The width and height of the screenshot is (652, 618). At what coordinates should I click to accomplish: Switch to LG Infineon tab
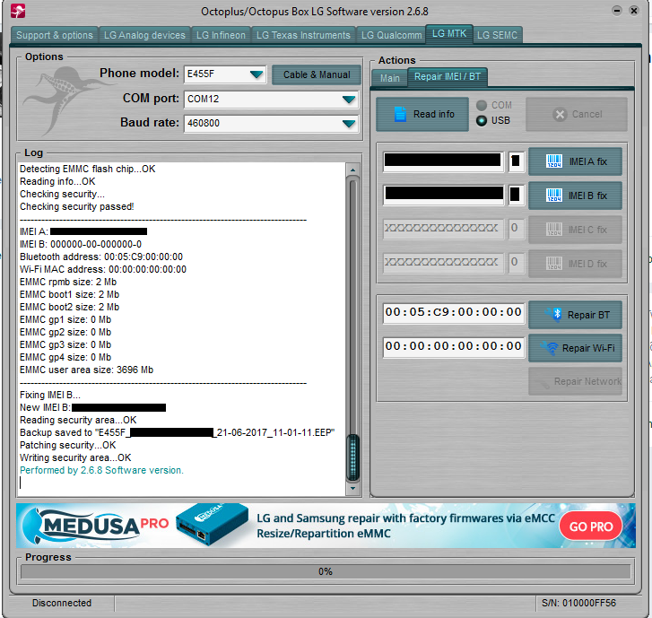221,35
